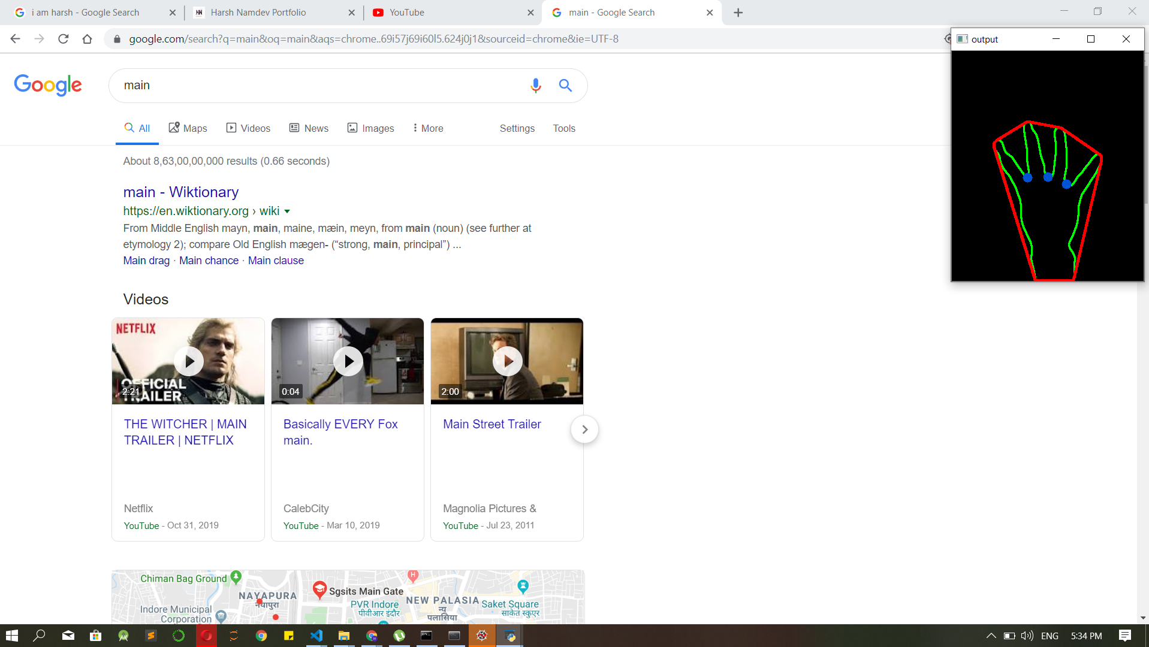Click the voice search microphone icon
Viewport: 1149px width, 647px height.
536,86
